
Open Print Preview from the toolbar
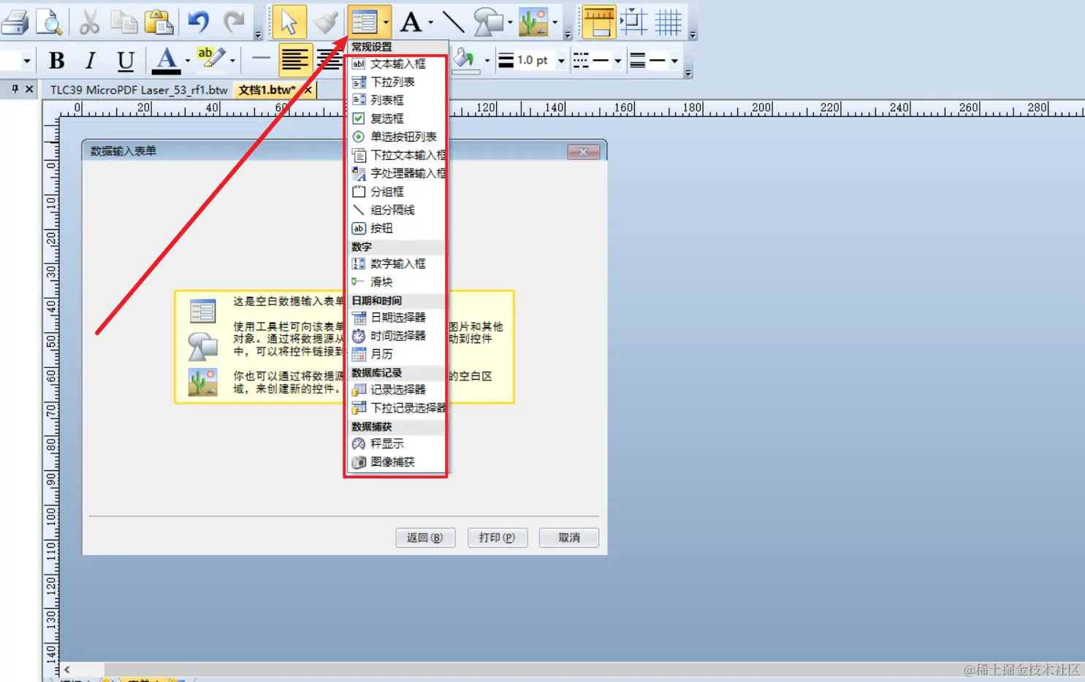tap(50, 22)
